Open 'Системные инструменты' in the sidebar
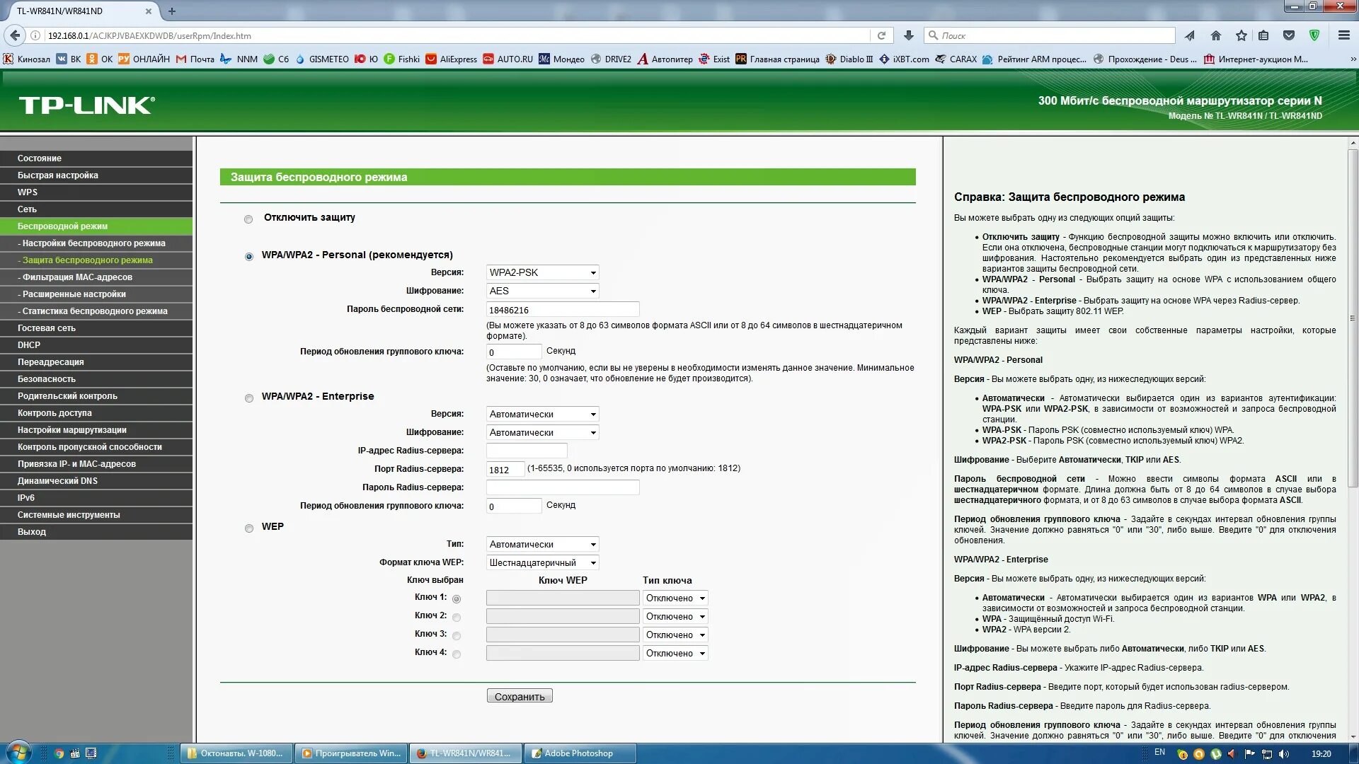Screen dimensions: 1359x764 (69, 515)
